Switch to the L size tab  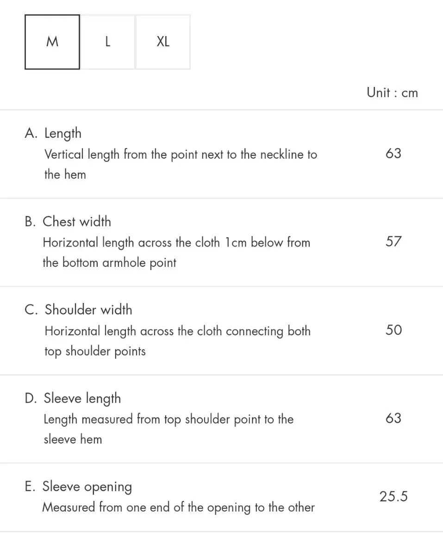tap(107, 42)
